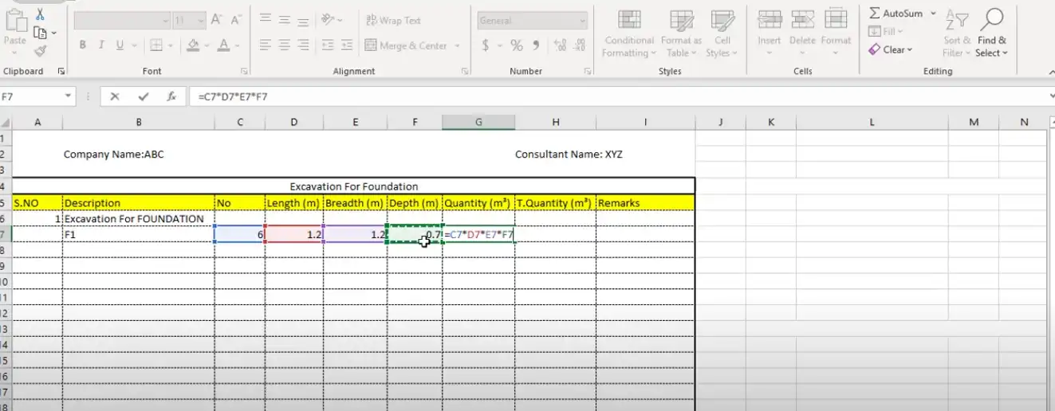Toggle Underline formatting
1055x411 pixels.
tap(120, 45)
